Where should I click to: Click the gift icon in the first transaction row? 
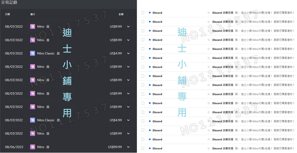coord(48,26)
